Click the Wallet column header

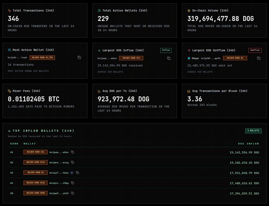tap(29, 144)
